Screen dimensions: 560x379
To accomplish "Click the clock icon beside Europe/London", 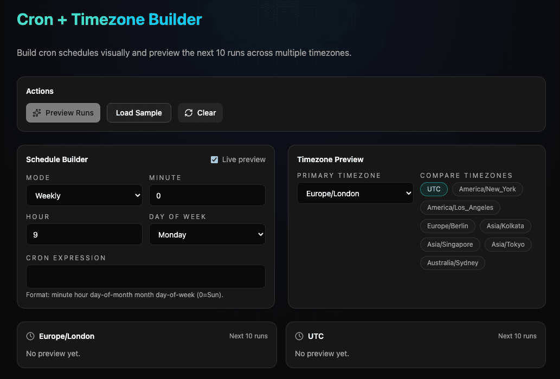I will click(30, 336).
